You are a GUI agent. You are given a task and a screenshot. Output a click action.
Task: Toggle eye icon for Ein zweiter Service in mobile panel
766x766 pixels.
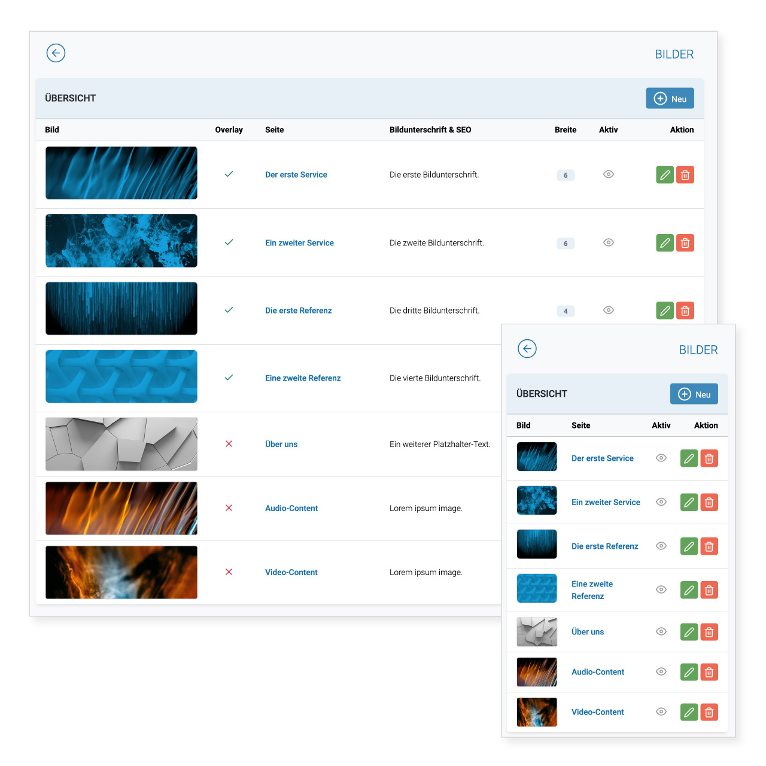[661, 502]
